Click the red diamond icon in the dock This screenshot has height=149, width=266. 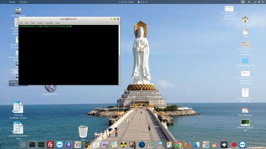(x=234, y=144)
